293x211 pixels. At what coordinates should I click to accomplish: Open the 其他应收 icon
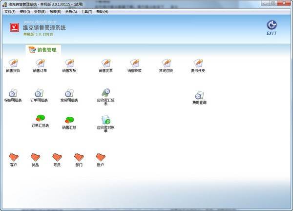(166, 63)
